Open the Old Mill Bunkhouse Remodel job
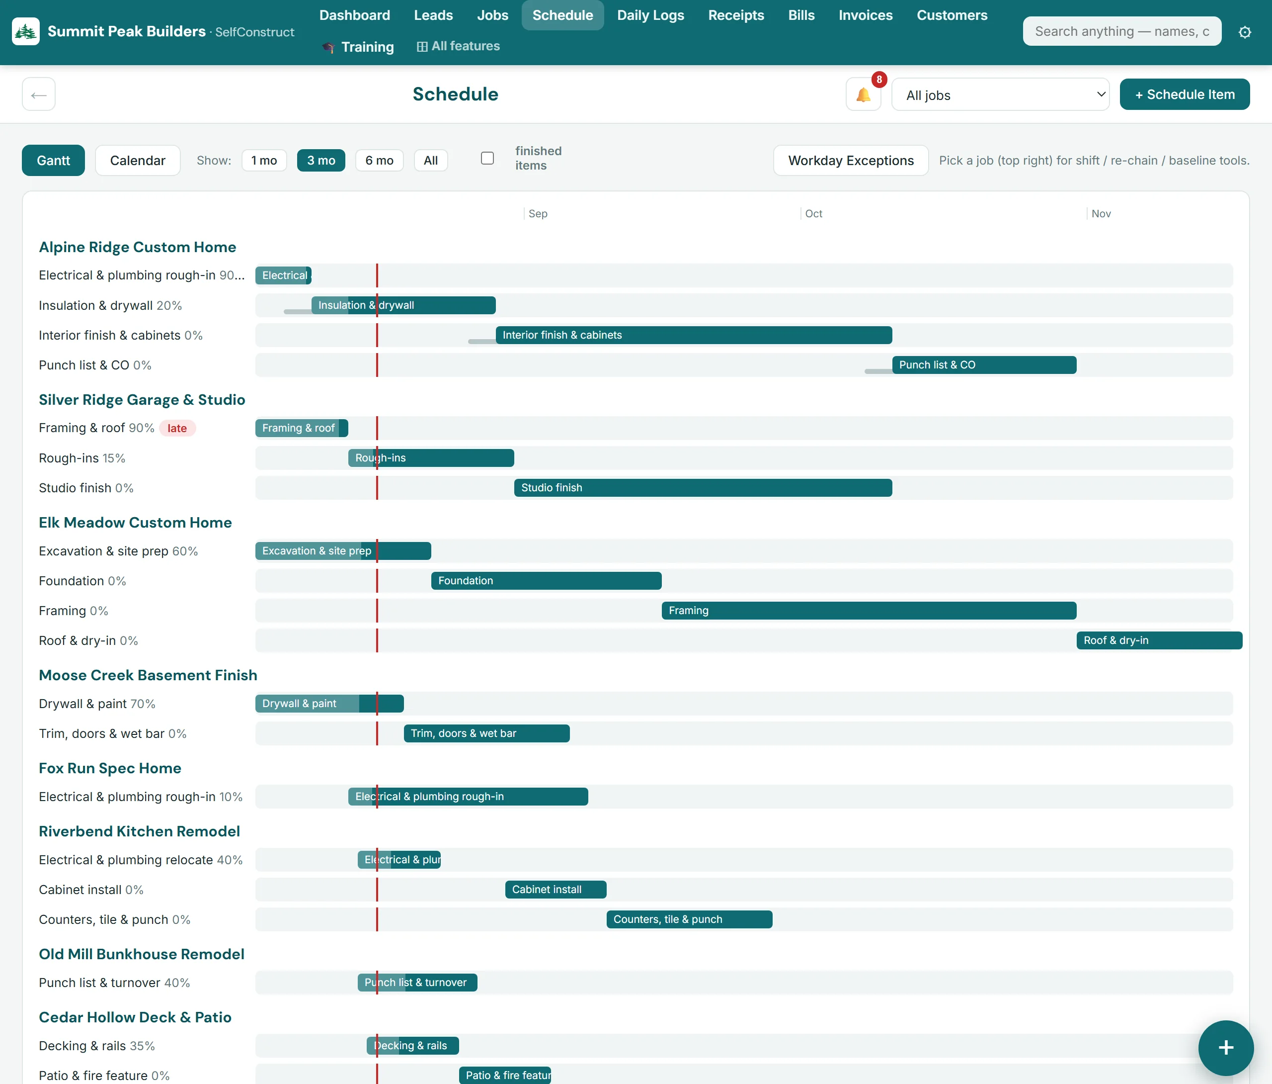1272x1084 pixels. (141, 954)
